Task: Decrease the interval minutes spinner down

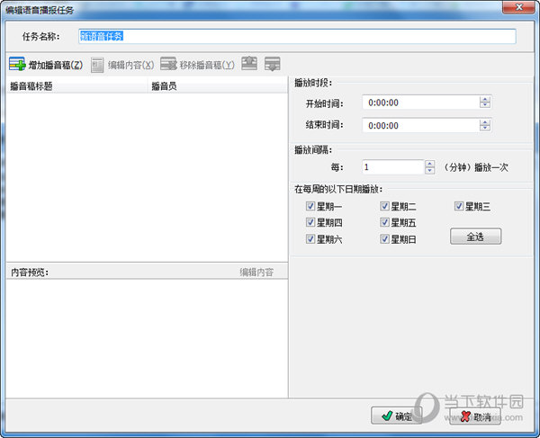Action: tap(429, 170)
